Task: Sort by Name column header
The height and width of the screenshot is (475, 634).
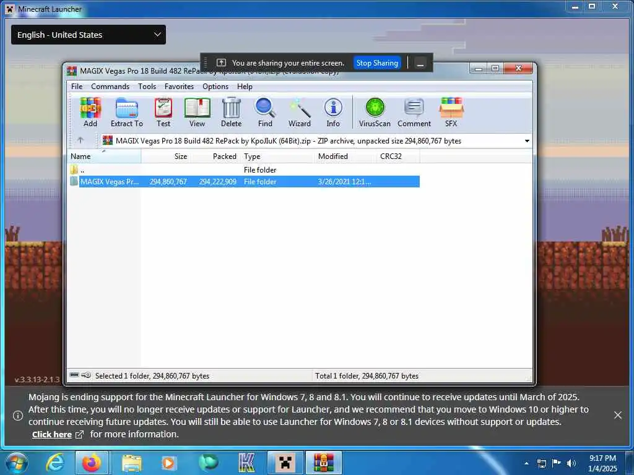Action: click(x=104, y=156)
